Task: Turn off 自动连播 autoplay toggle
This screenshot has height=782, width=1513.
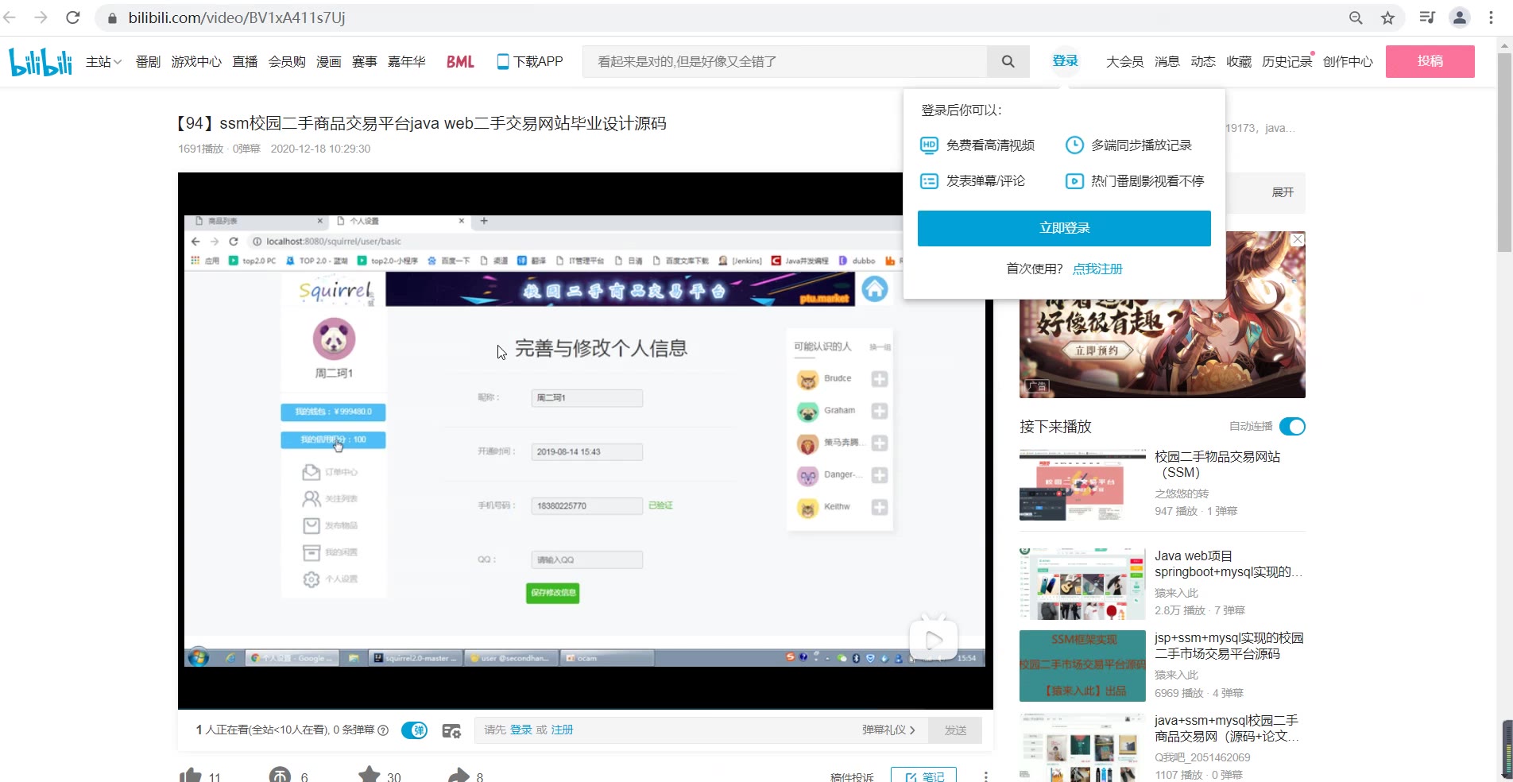Action: [1292, 427]
